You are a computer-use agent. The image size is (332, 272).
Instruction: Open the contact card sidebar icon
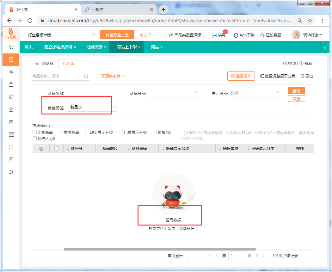click(x=11, y=134)
